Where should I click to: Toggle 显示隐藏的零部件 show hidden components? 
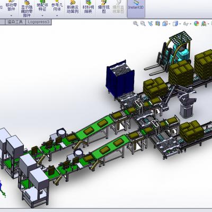coord(26,8)
